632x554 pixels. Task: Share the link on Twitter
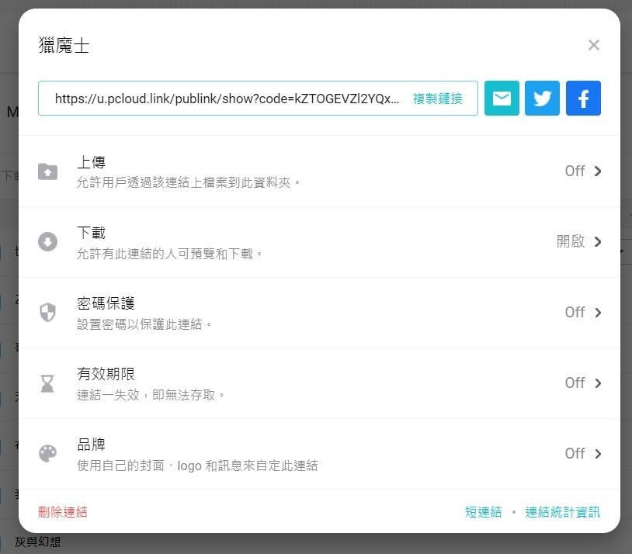click(x=542, y=99)
